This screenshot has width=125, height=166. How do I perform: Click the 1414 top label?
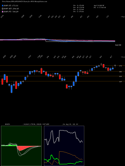point(2,17)
